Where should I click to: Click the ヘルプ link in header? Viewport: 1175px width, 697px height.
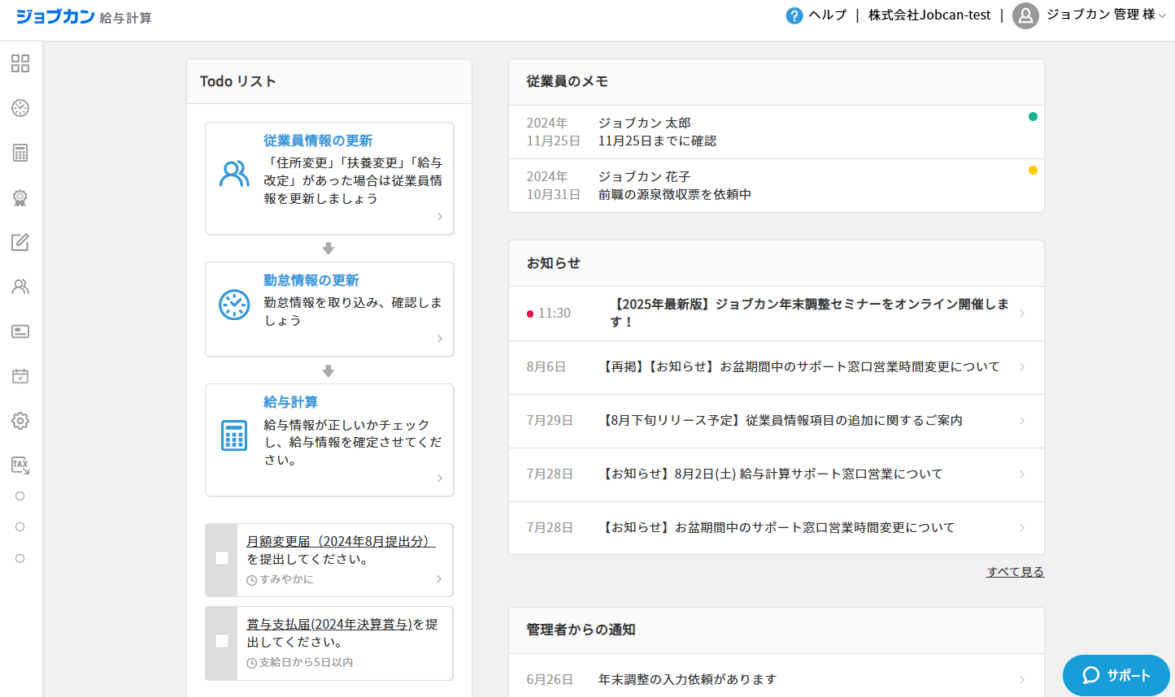click(x=828, y=15)
